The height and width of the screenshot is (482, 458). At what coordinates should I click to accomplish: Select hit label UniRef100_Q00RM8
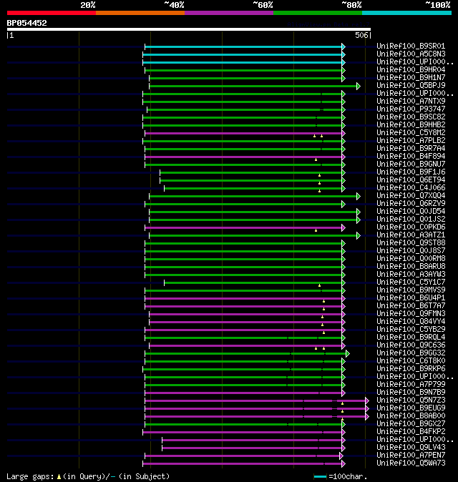pyautogui.click(x=411, y=259)
